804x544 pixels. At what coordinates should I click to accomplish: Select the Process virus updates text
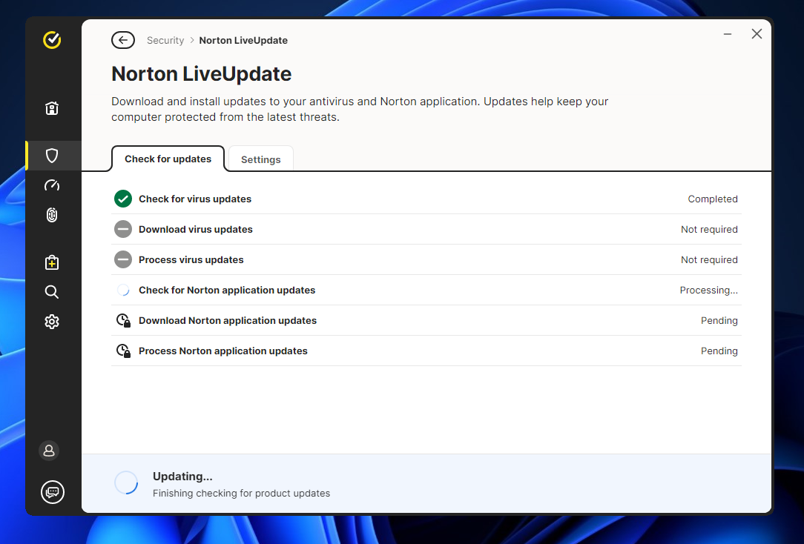tap(191, 259)
